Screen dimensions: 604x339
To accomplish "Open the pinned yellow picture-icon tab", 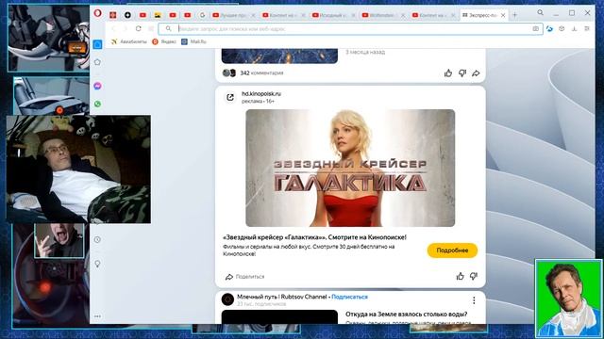I will (158, 15).
